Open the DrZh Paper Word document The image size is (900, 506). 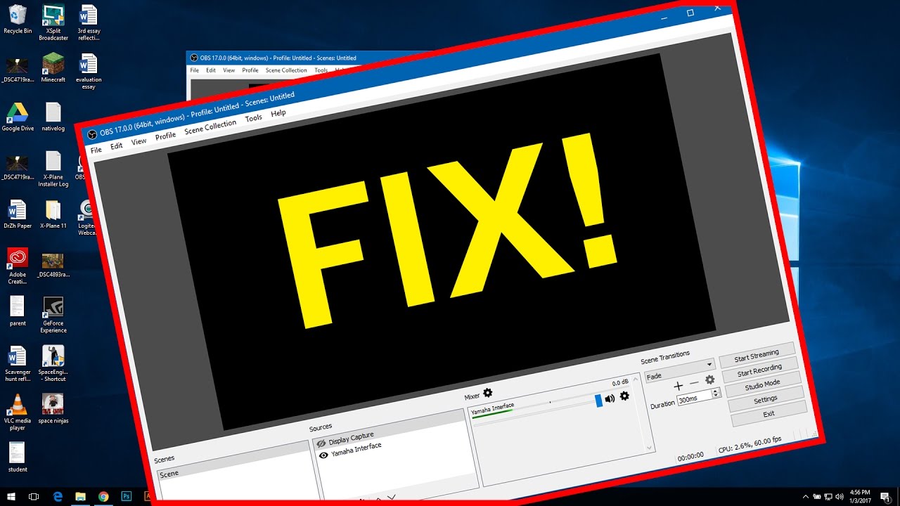click(18, 214)
